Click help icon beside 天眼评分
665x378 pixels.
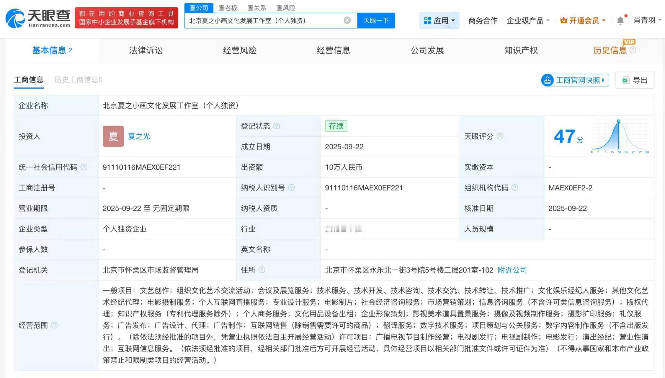(500, 136)
